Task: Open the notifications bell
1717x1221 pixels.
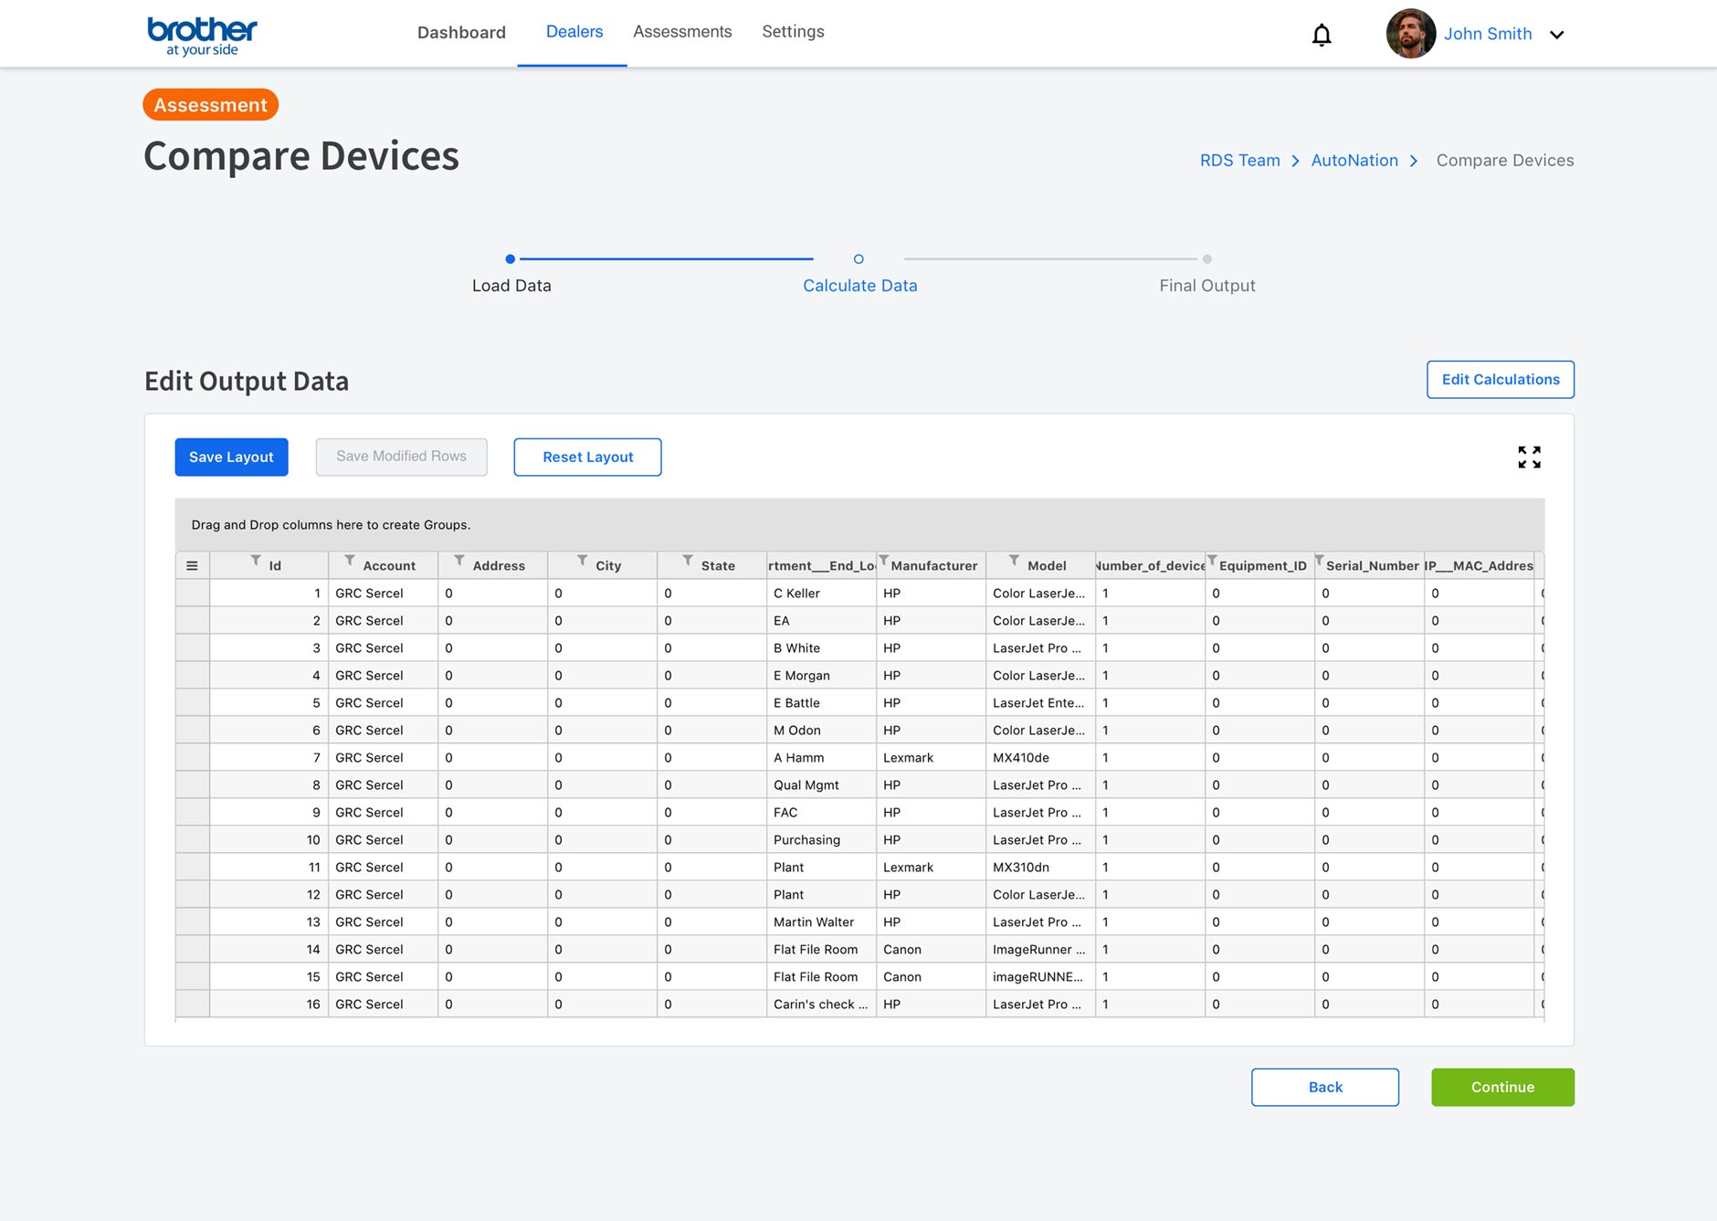Action: [x=1322, y=35]
